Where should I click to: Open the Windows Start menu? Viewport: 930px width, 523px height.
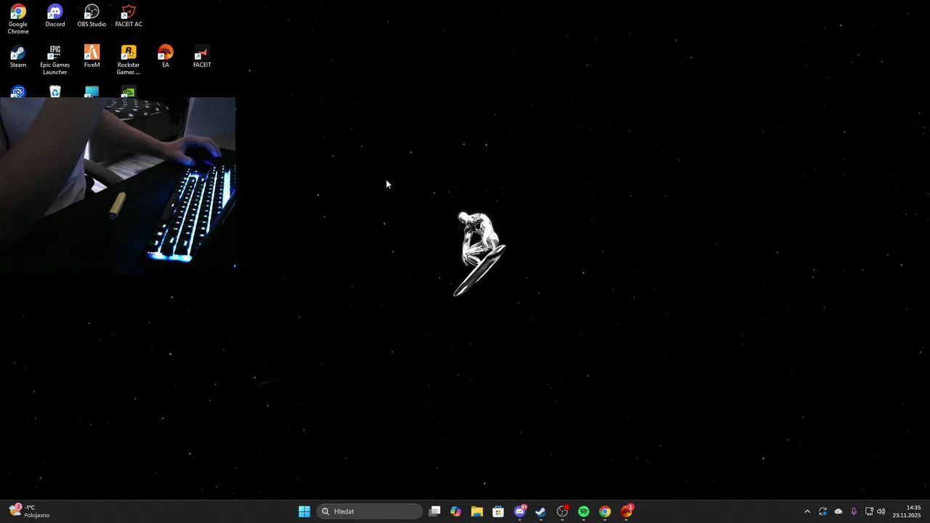point(304,511)
